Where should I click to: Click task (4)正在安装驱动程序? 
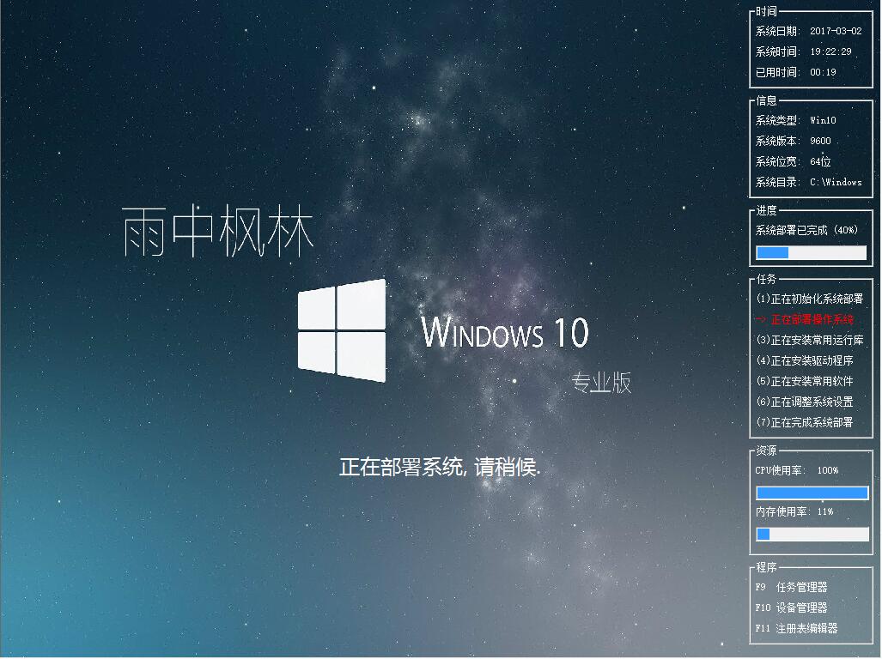[x=805, y=360]
